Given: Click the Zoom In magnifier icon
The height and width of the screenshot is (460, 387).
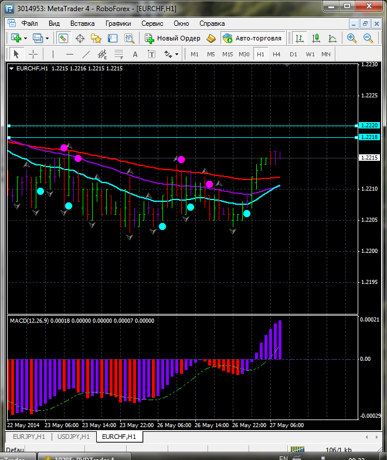Looking at the screenshot, I should pos(352,38).
